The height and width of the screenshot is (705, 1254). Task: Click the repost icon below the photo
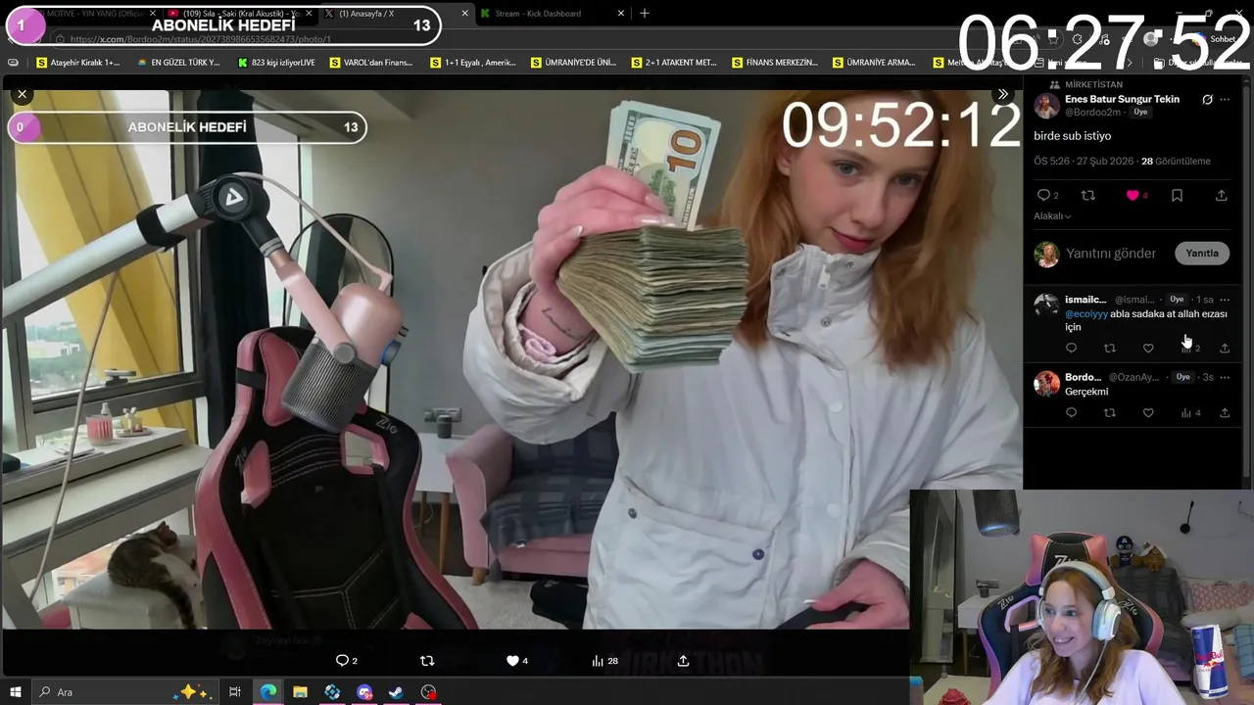[x=426, y=661]
